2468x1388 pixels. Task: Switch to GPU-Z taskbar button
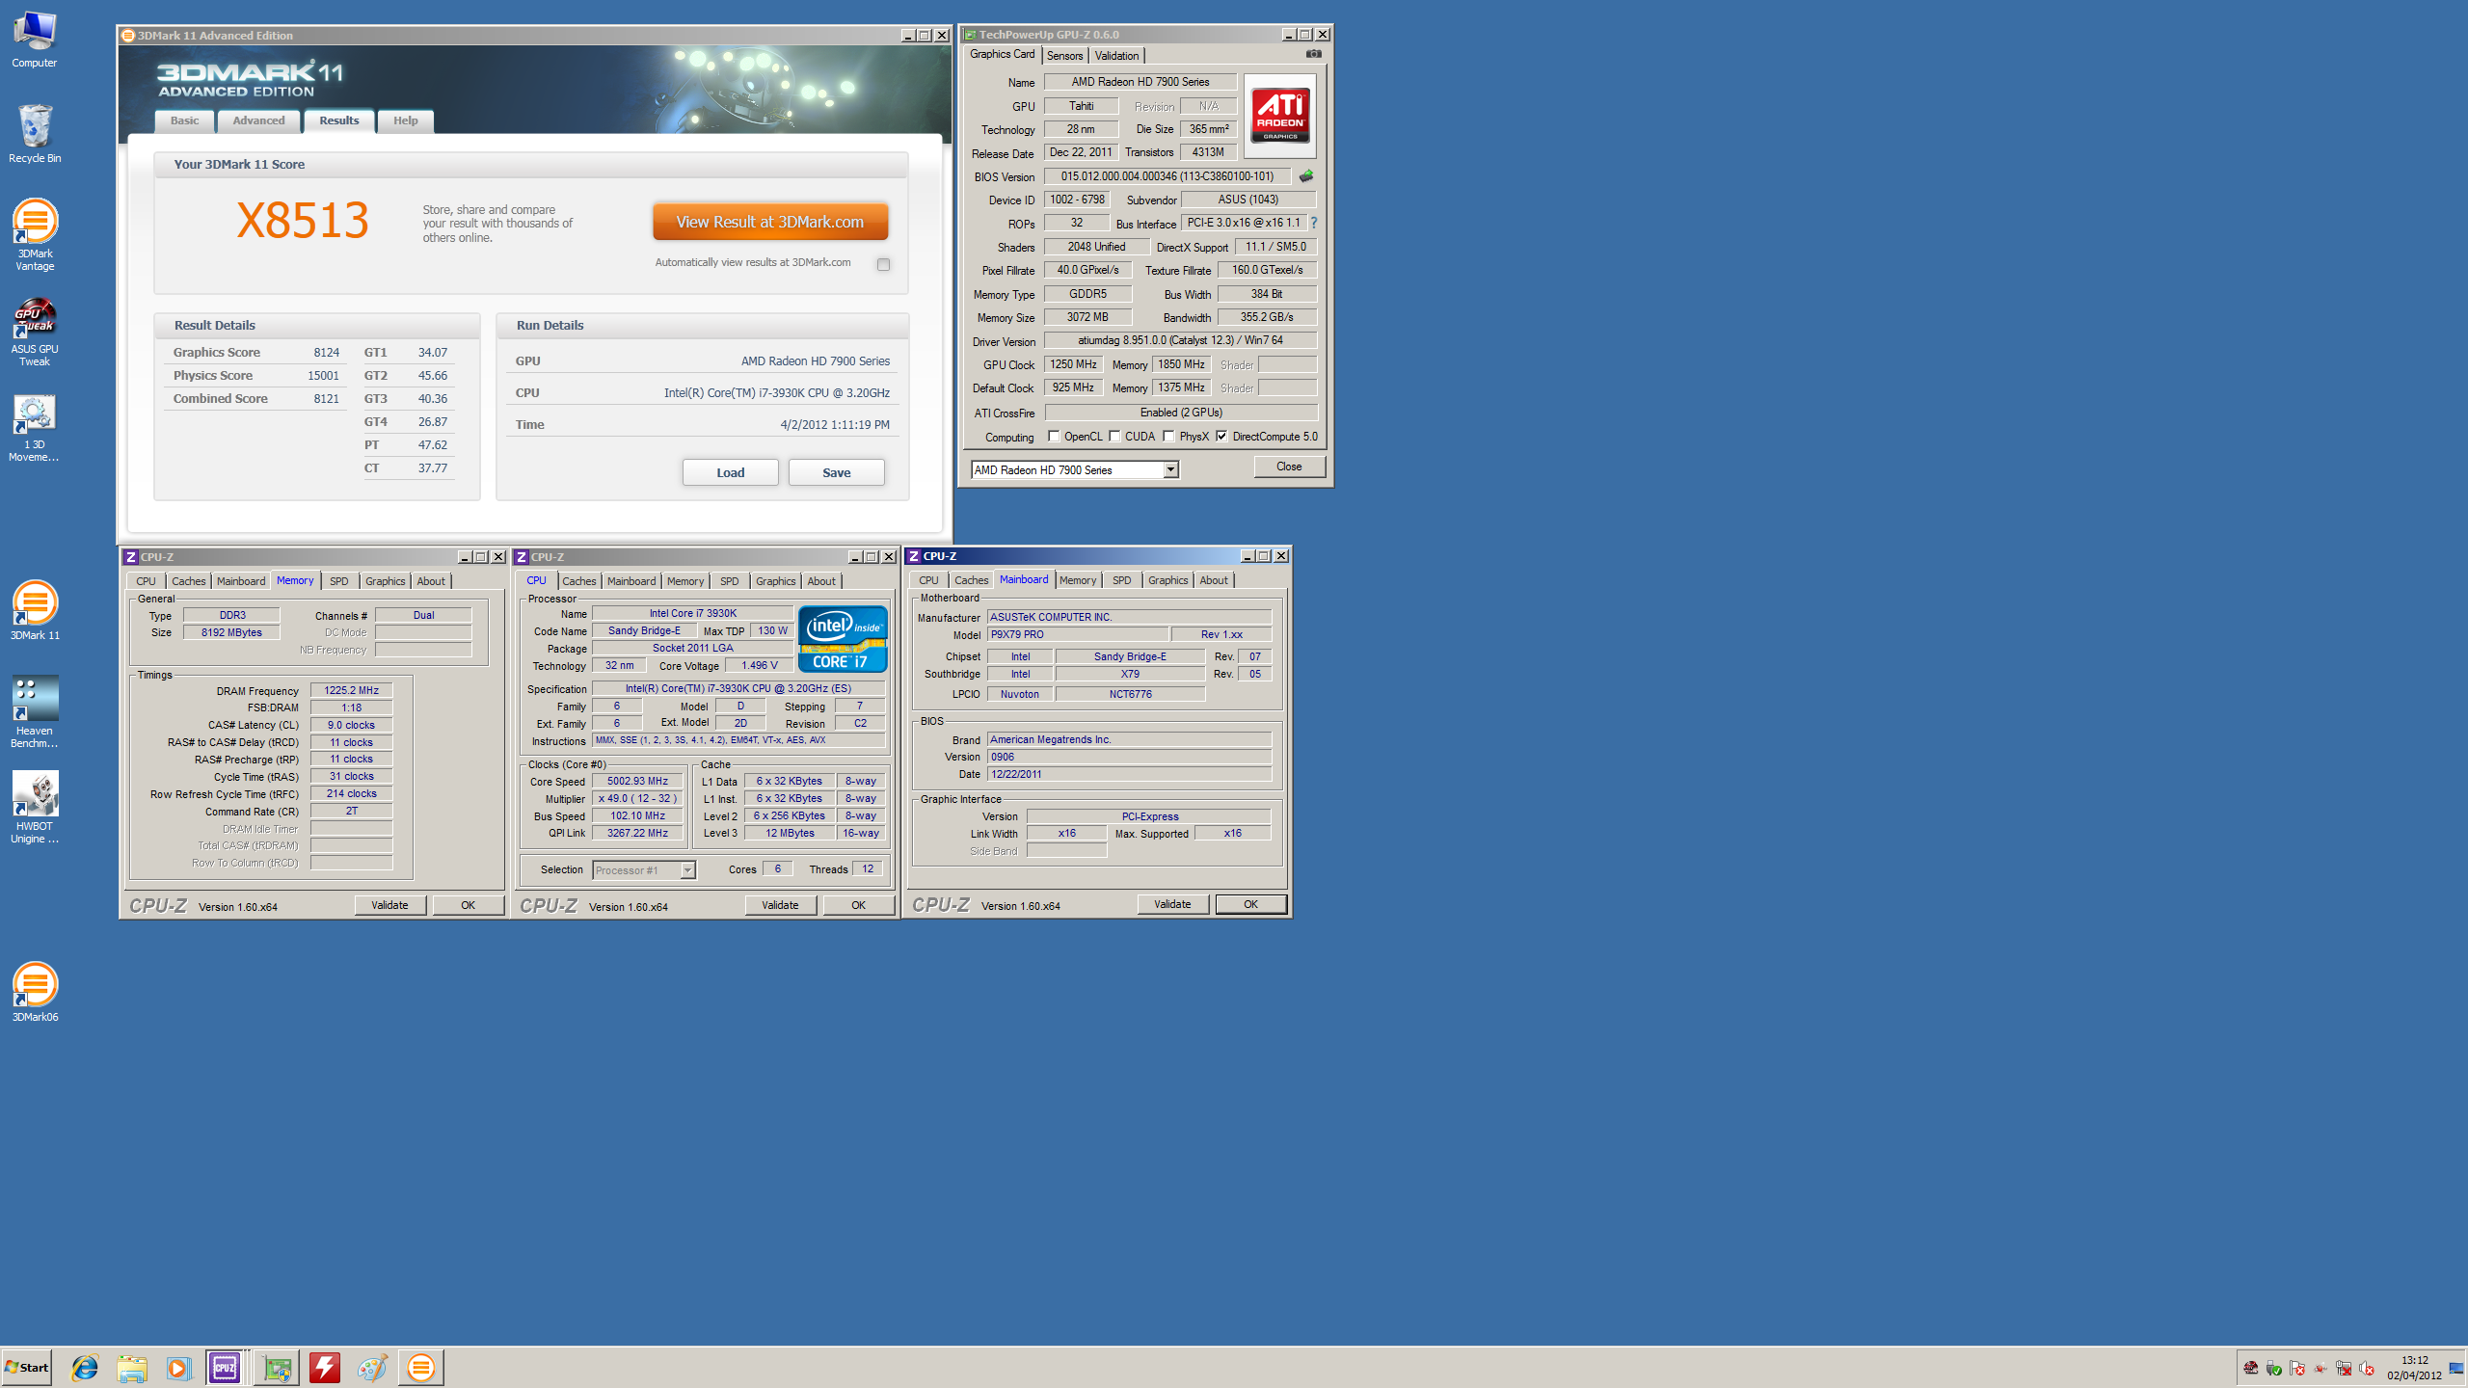click(277, 1368)
